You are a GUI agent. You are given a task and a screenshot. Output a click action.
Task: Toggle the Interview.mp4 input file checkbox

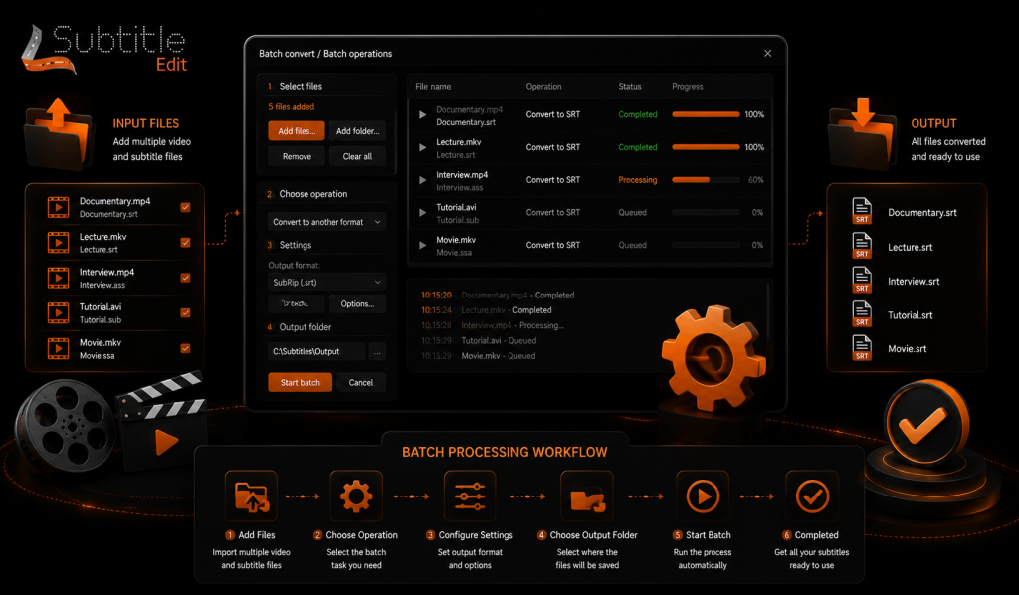pyautogui.click(x=185, y=278)
